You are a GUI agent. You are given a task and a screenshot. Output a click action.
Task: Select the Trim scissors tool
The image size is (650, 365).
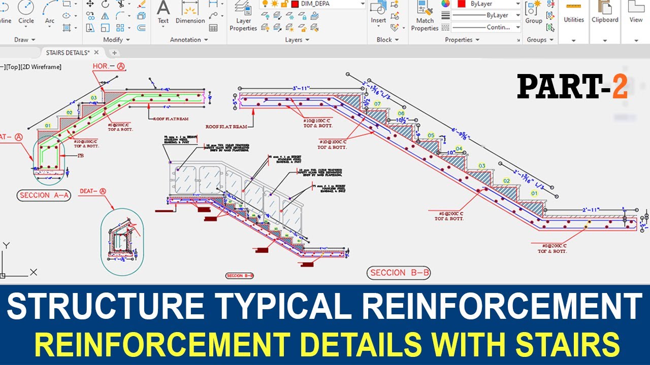pos(120,4)
